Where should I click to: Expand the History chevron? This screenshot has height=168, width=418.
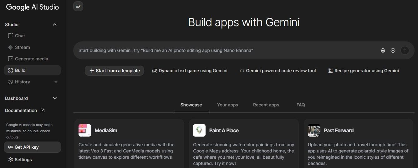pyautogui.click(x=56, y=82)
